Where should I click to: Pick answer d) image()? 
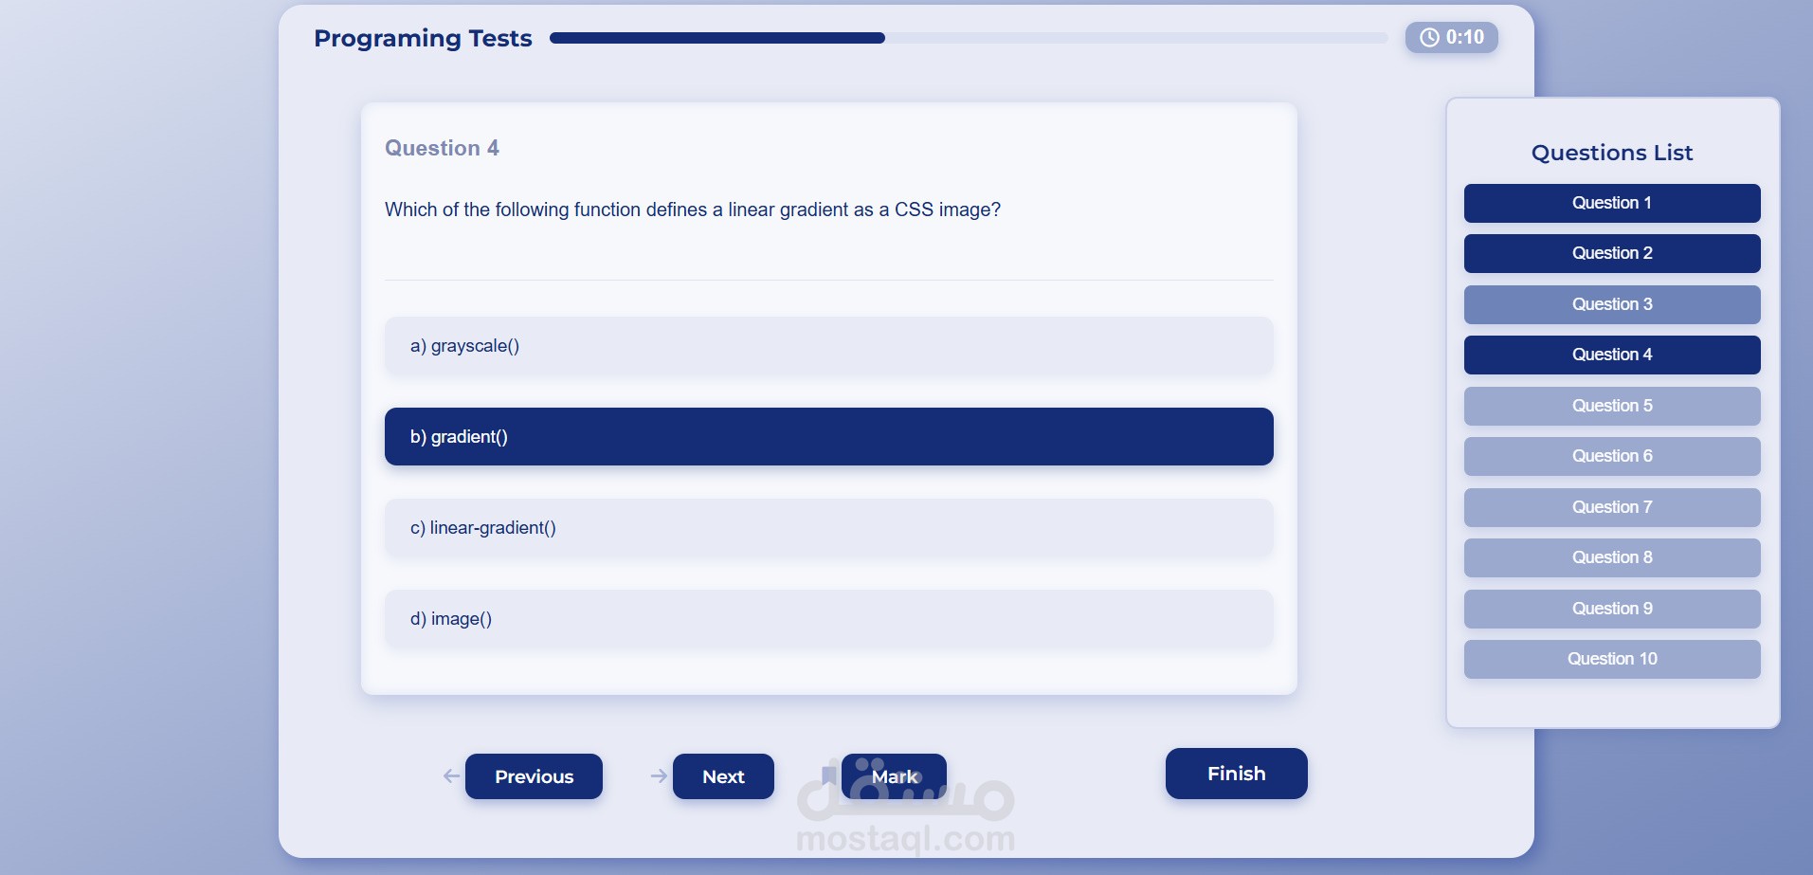point(828,619)
